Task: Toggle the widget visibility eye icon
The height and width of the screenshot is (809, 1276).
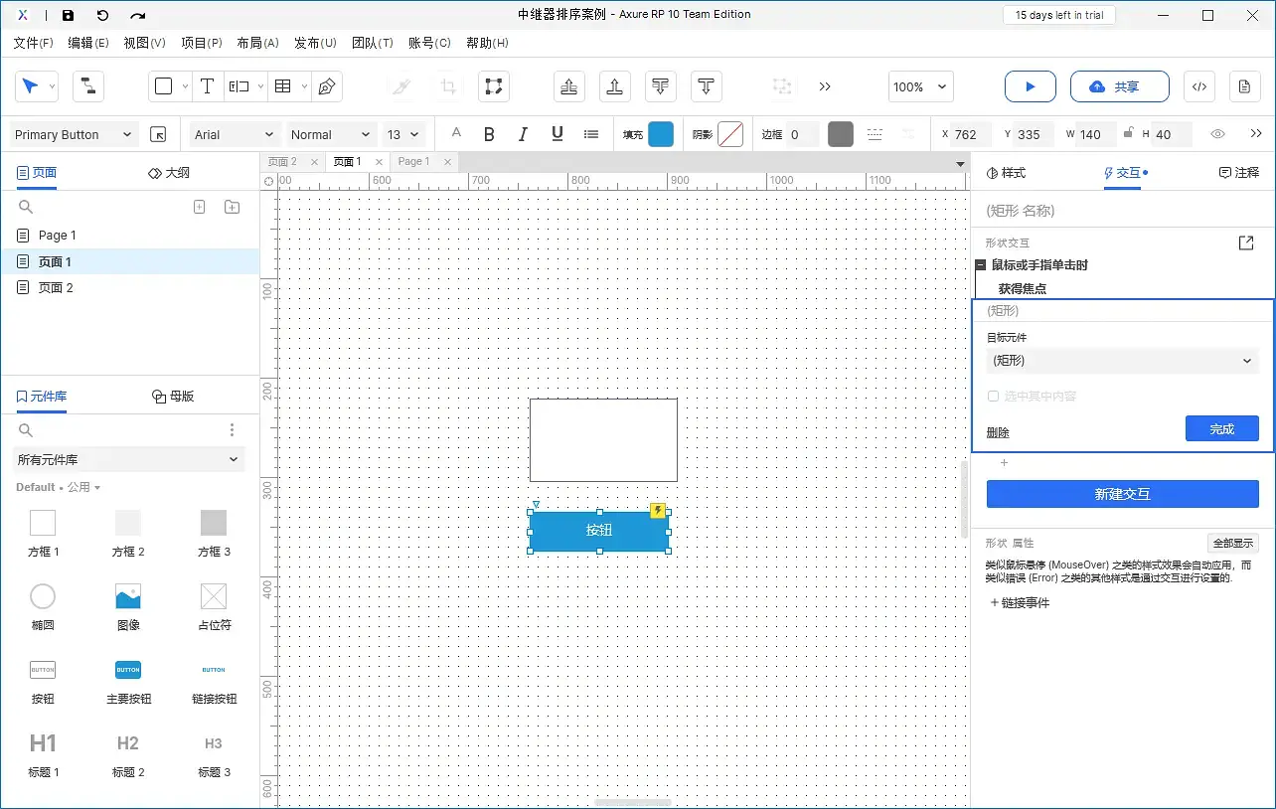Action: 1217,134
